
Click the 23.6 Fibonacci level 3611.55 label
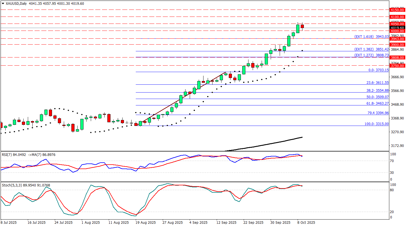point(377,83)
